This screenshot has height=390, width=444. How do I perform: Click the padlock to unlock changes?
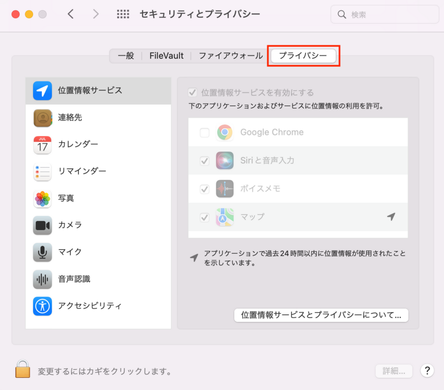coord(23,370)
